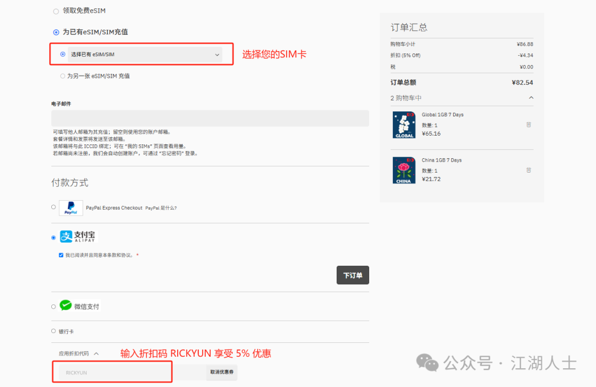Click the China 1GB 7 Days title
The image size is (596, 387).
point(441,160)
